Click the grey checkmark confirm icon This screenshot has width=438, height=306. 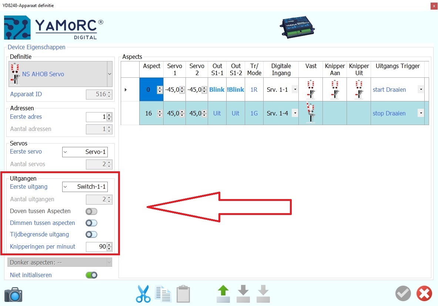coord(403,294)
